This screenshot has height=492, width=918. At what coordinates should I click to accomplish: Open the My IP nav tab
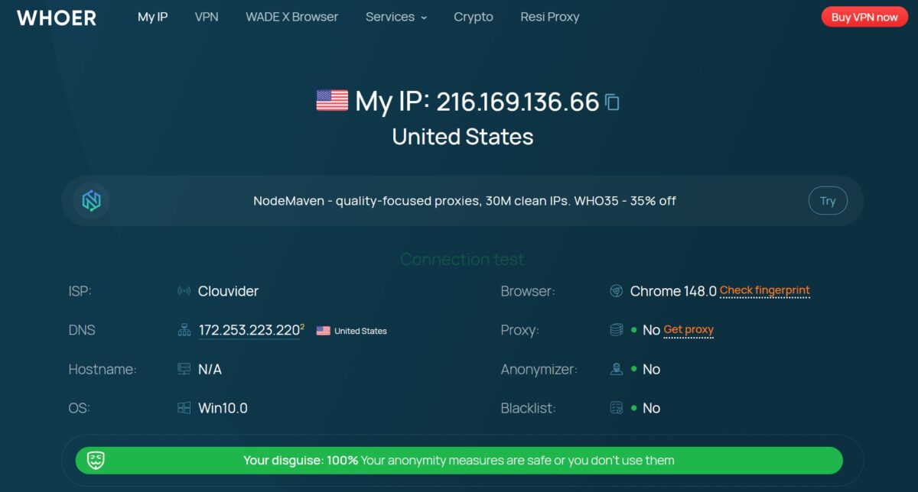coord(152,17)
